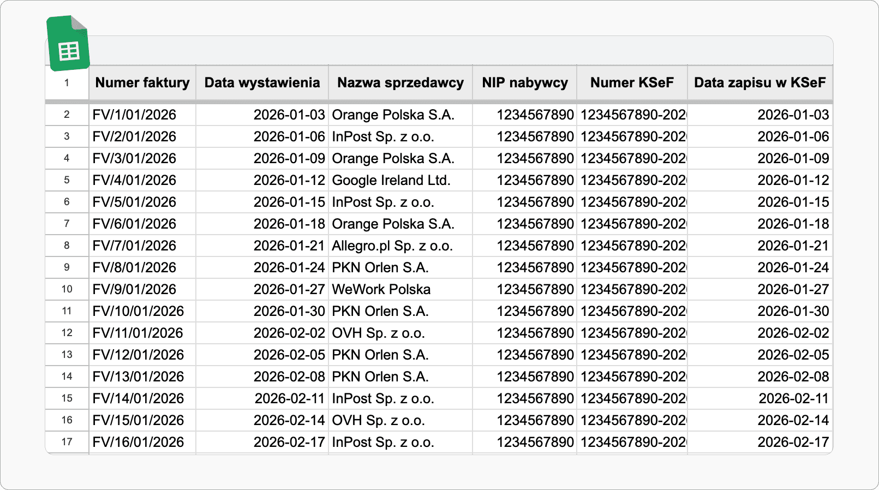Select row header number 1
Image resolution: width=879 pixels, height=490 pixels.
pyautogui.click(x=67, y=83)
